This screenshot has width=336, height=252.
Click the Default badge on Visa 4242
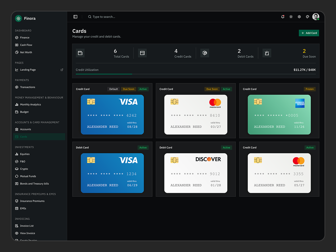tap(113, 89)
